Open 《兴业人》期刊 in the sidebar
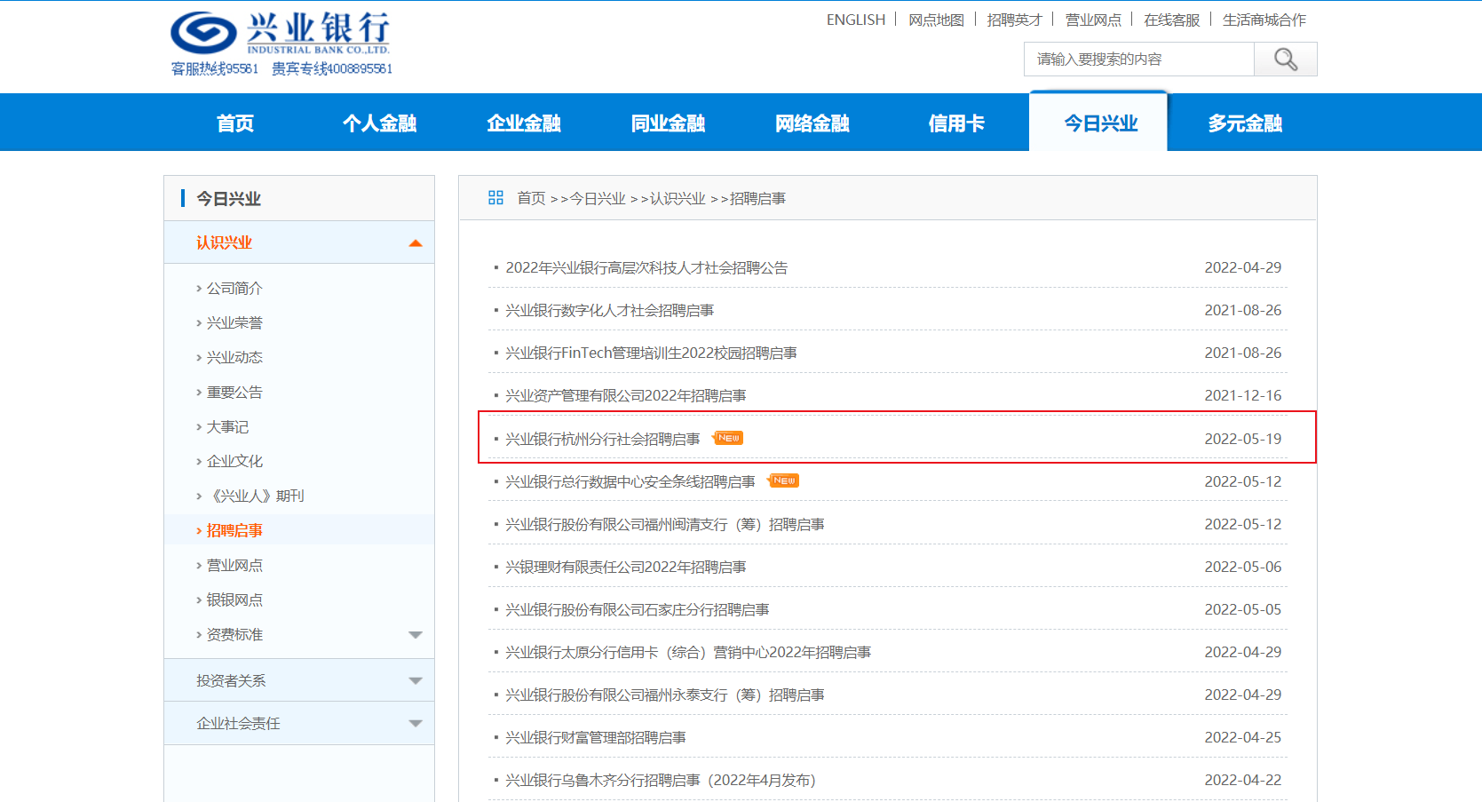1482x802 pixels. pos(256,496)
